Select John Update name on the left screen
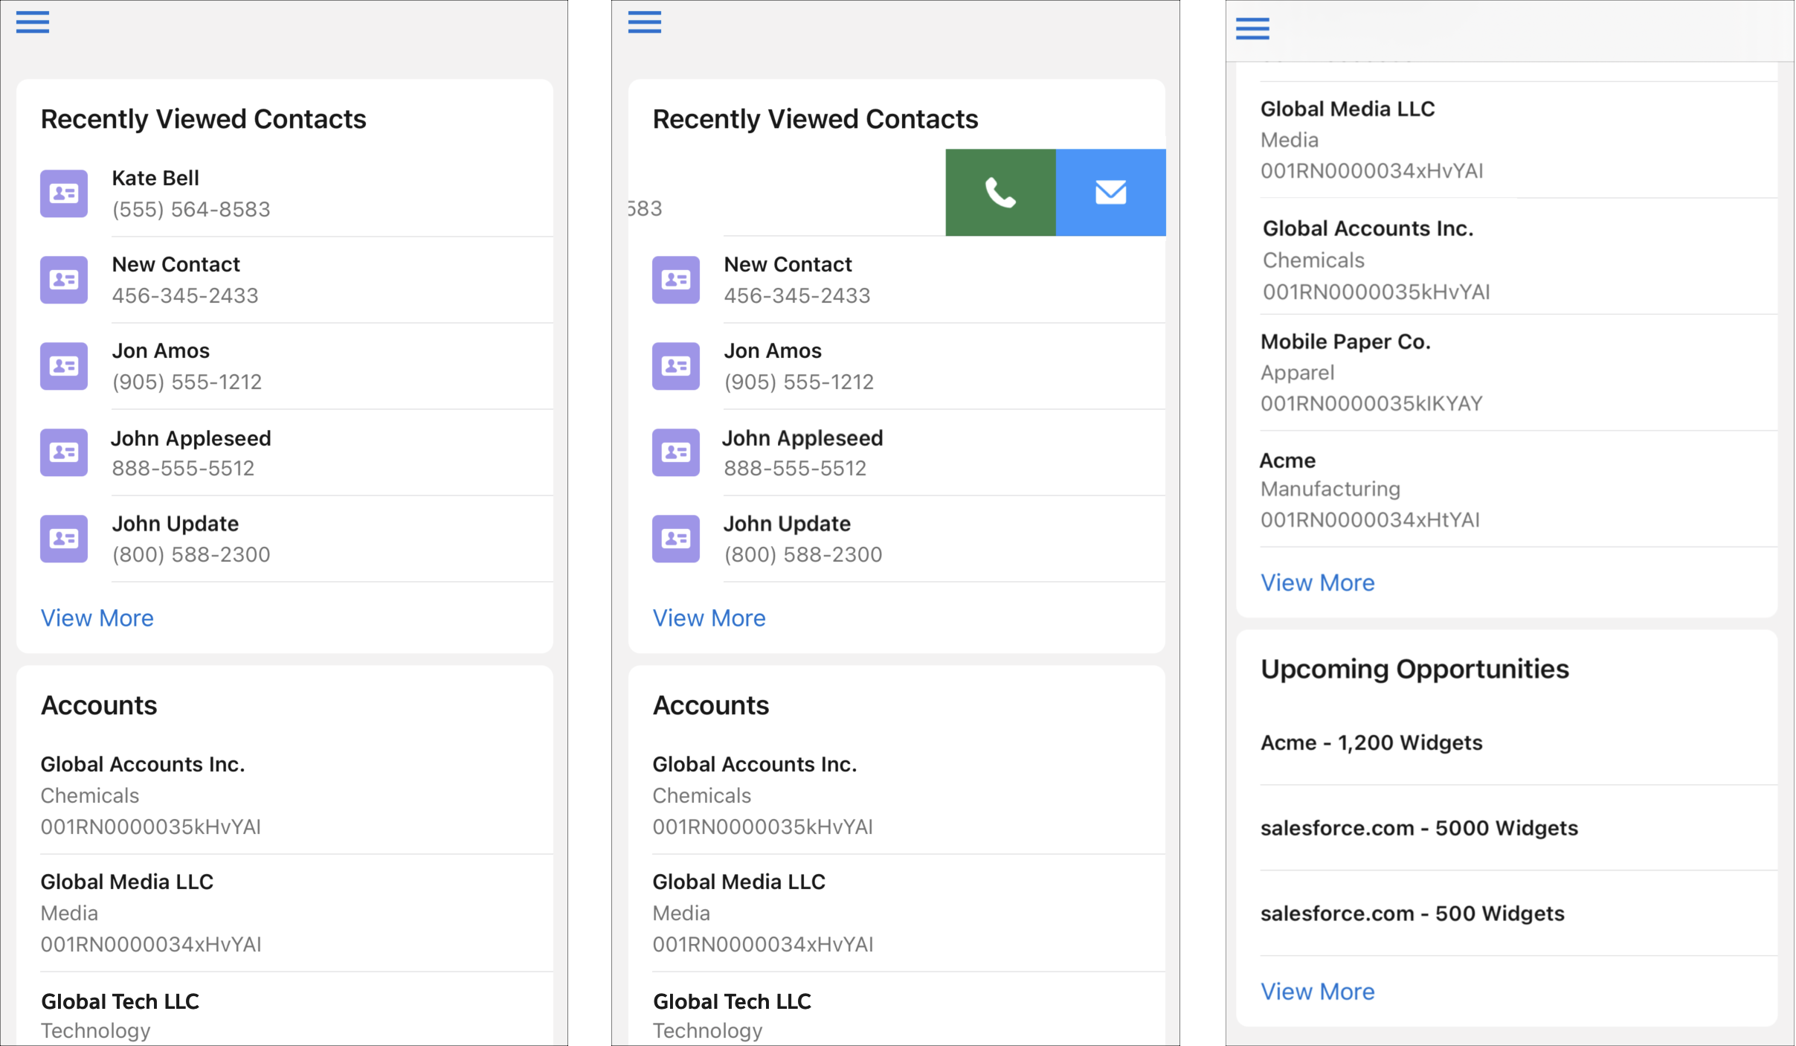The image size is (1796, 1046). 176,524
